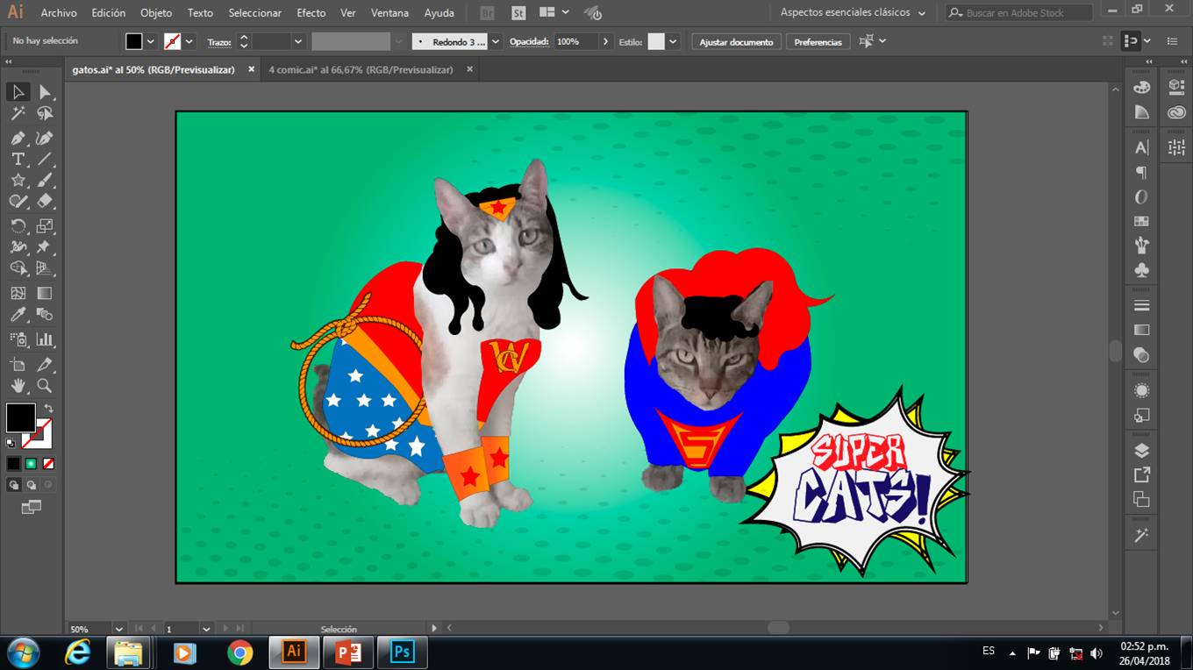Pick the Perspective Grid tool
Viewport: 1193px width, 670px height.
(45, 268)
